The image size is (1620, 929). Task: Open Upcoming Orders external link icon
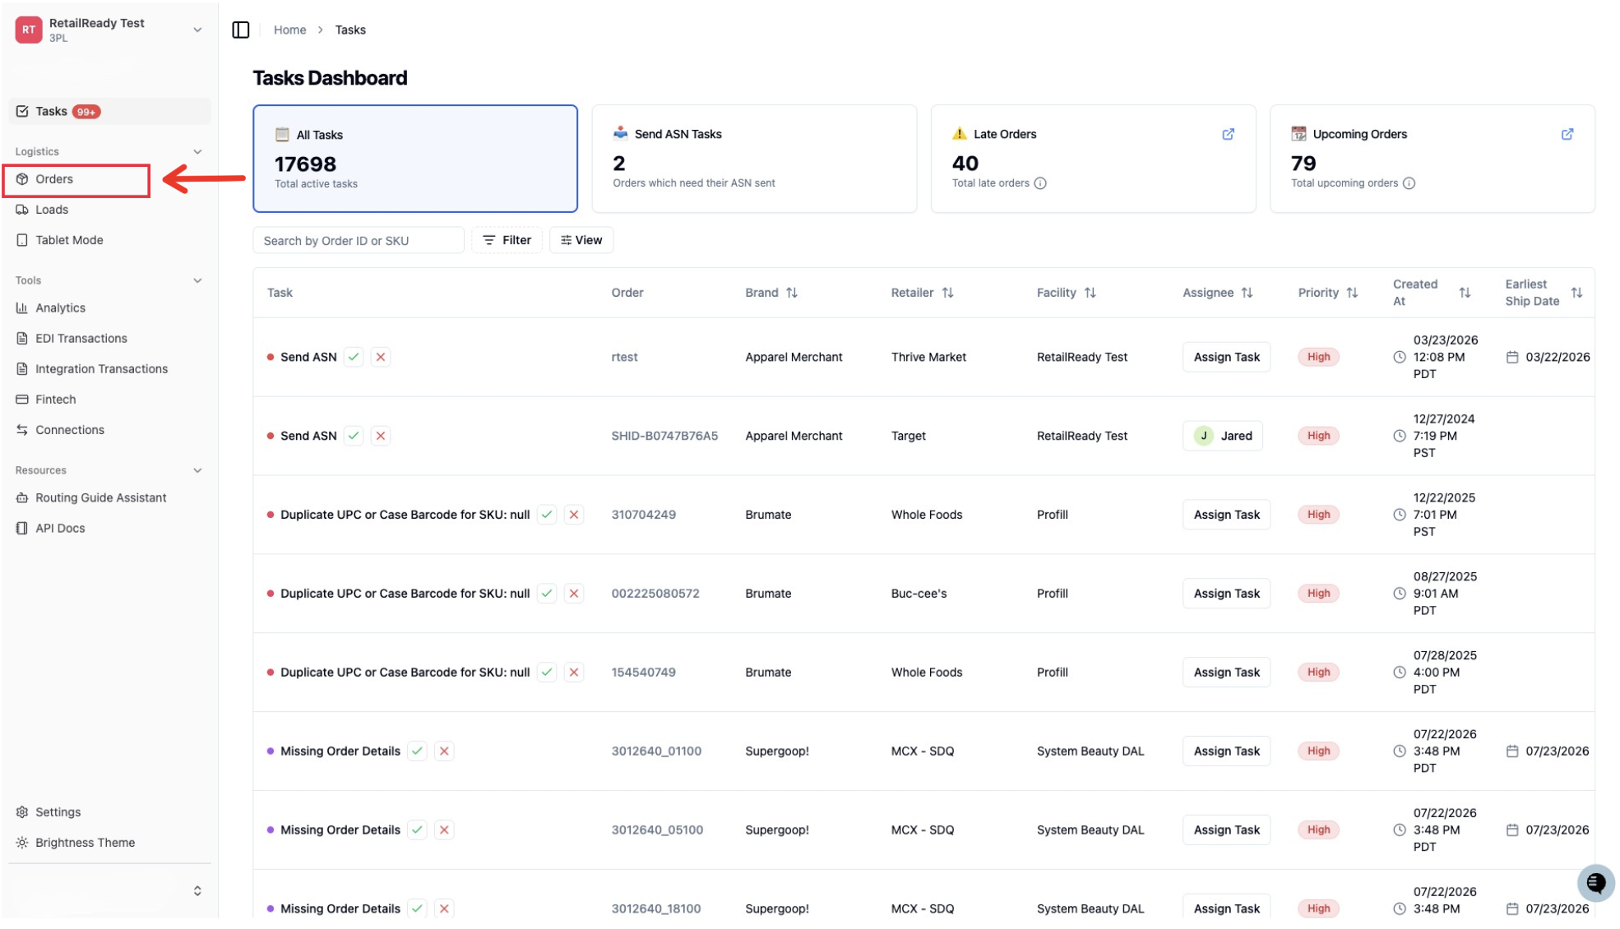1567,134
